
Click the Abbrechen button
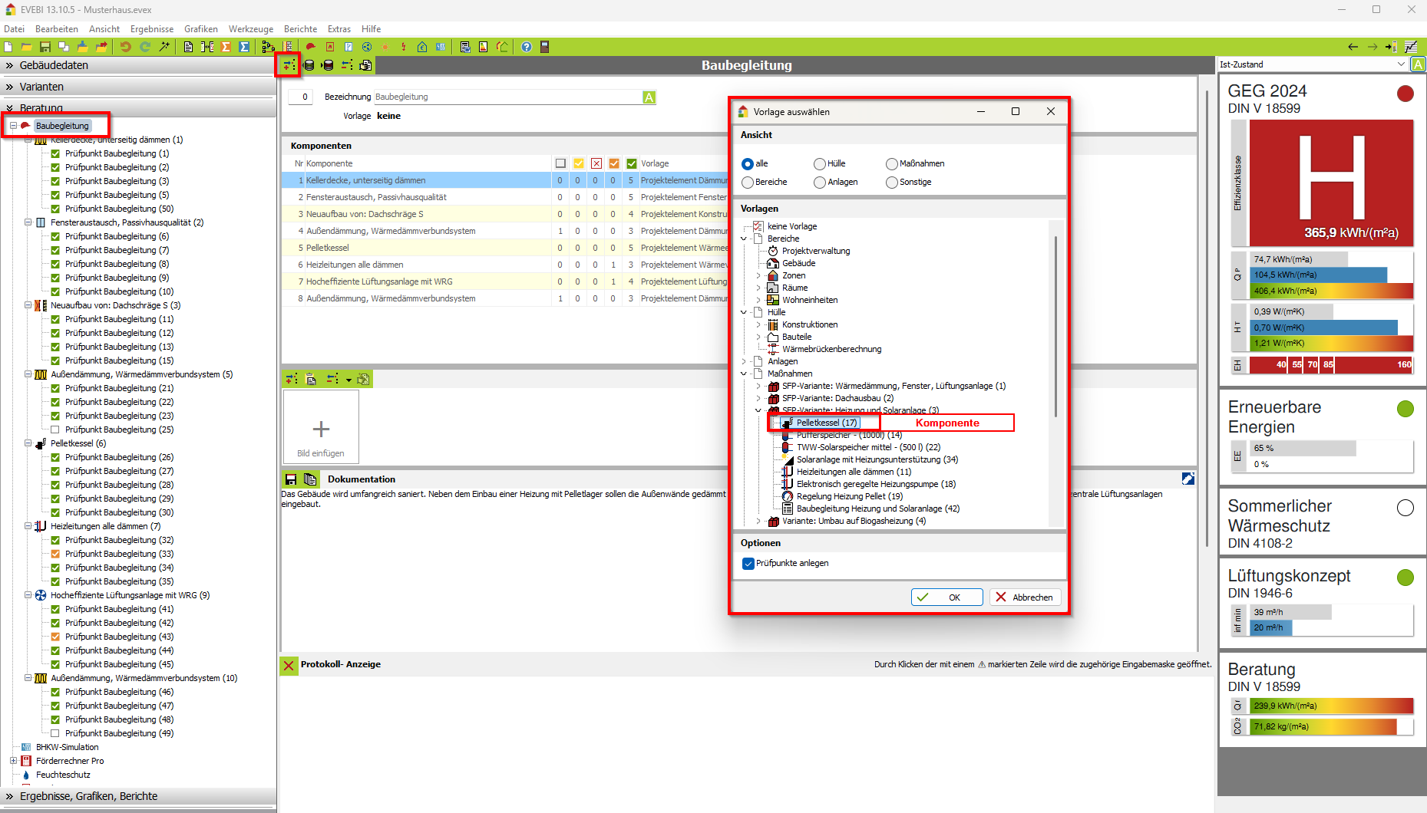(1025, 597)
